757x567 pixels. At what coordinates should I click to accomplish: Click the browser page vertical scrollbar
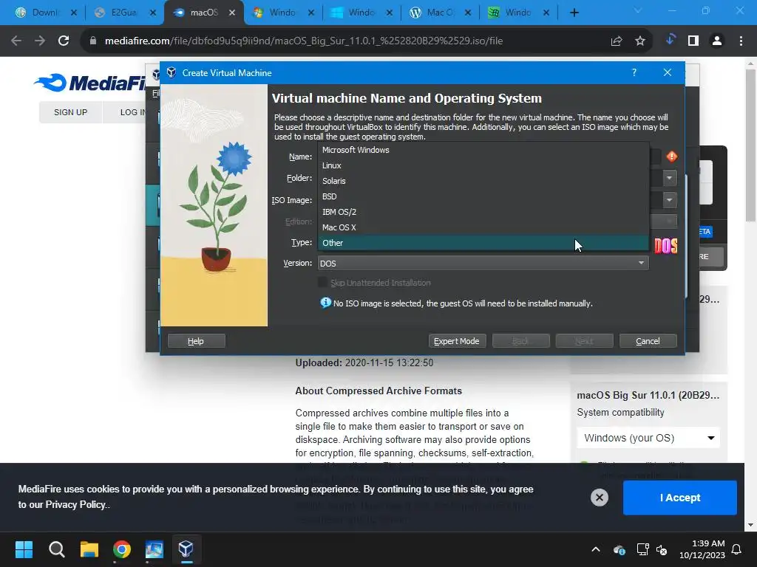pyautogui.click(x=750, y=145)
